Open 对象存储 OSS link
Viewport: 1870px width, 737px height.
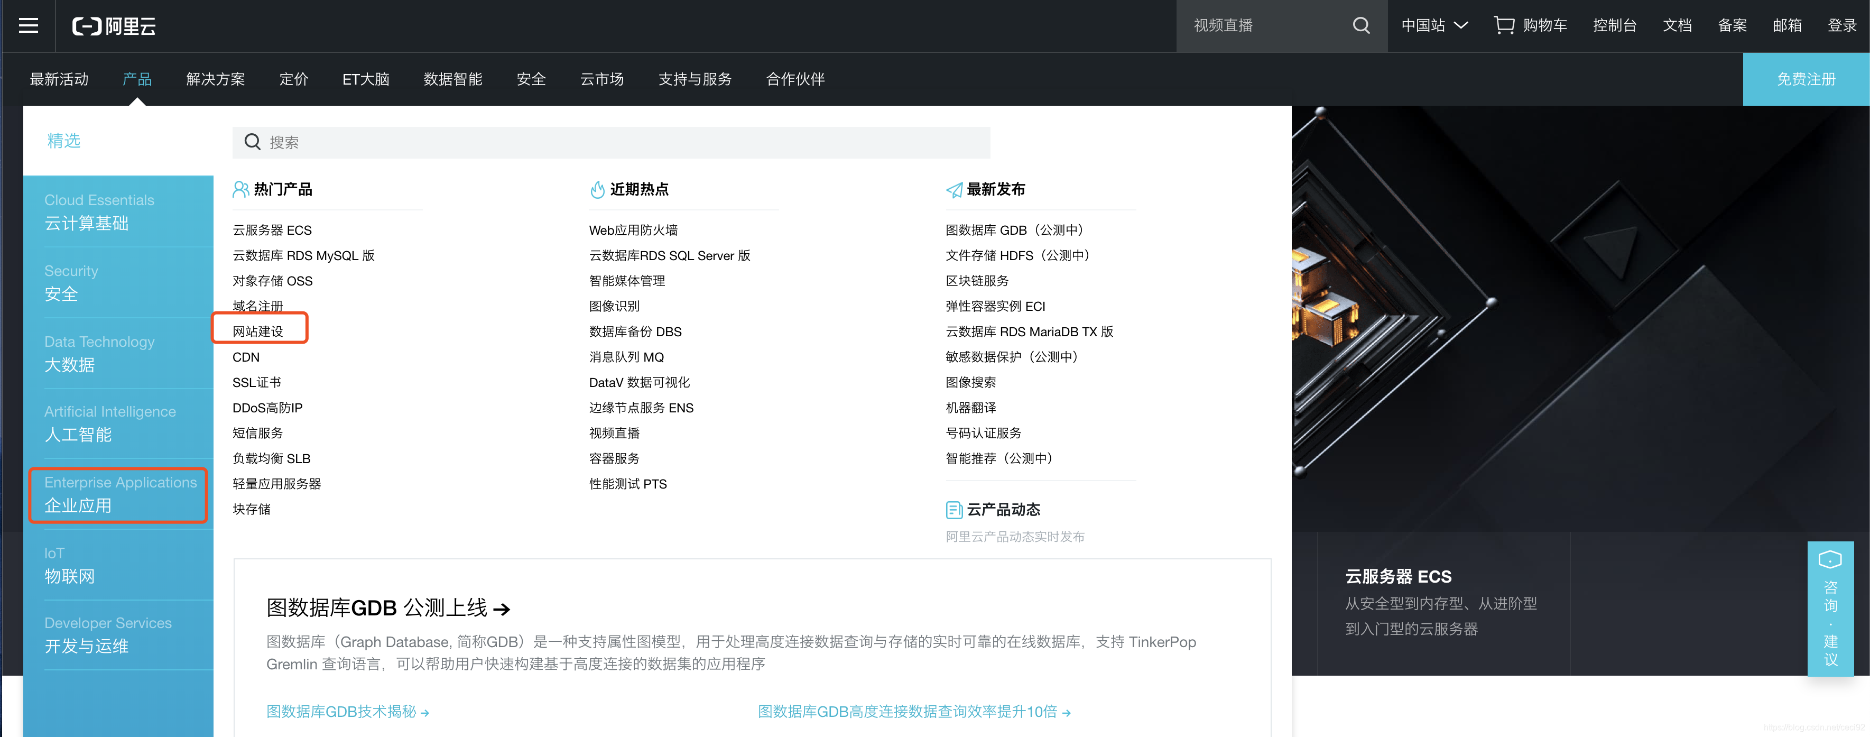pyautogui.click(x=272, y=281)
